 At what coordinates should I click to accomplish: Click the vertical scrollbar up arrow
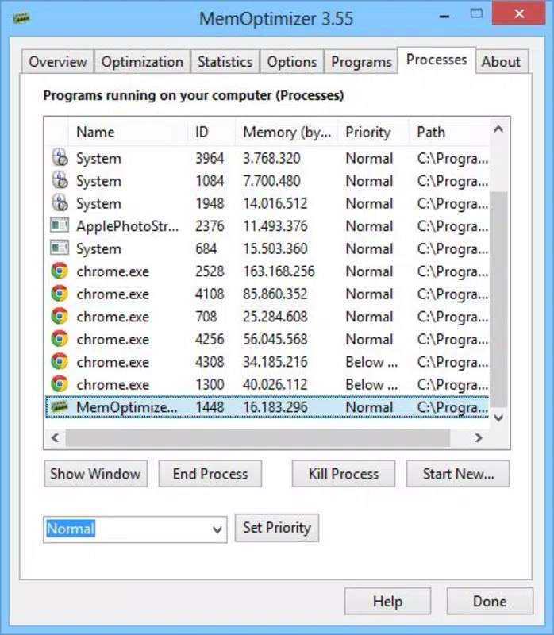click(x=499, y=129)
